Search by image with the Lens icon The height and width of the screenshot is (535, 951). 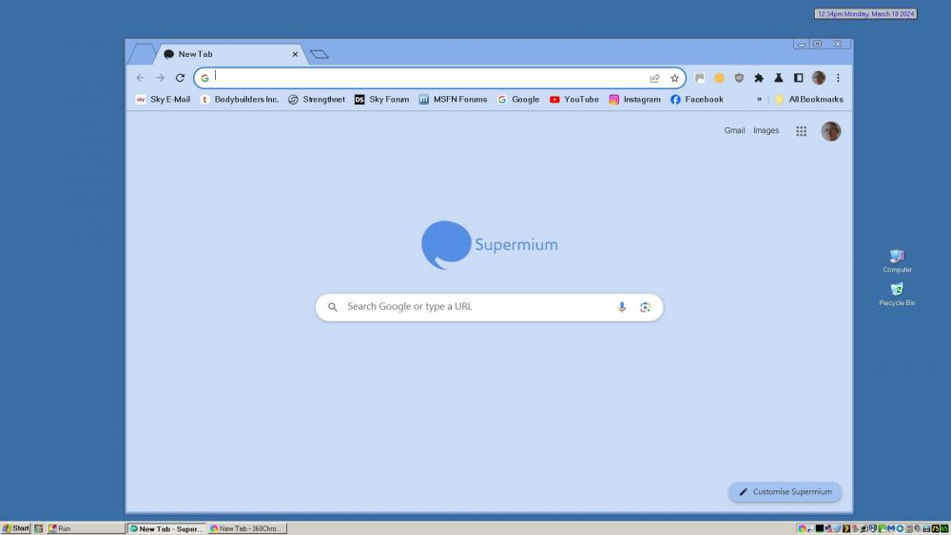click(x=645, y=307)
